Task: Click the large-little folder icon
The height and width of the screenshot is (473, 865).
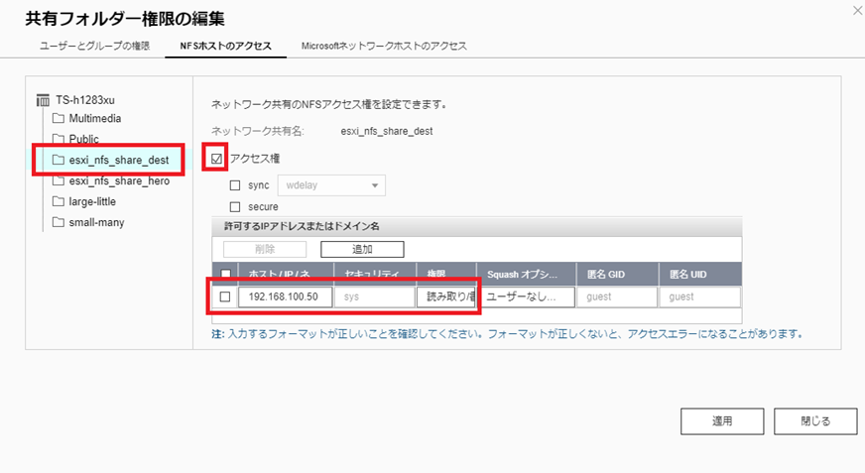Action: (59, 201)
